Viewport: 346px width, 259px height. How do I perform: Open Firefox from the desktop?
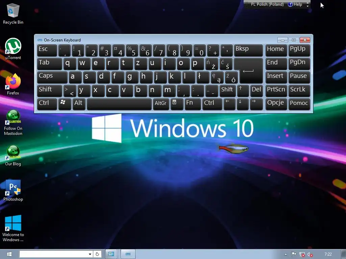[13, 84]
